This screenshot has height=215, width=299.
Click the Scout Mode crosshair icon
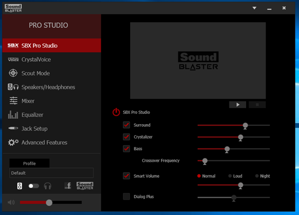pyautogui.click(x=13, y=73)
